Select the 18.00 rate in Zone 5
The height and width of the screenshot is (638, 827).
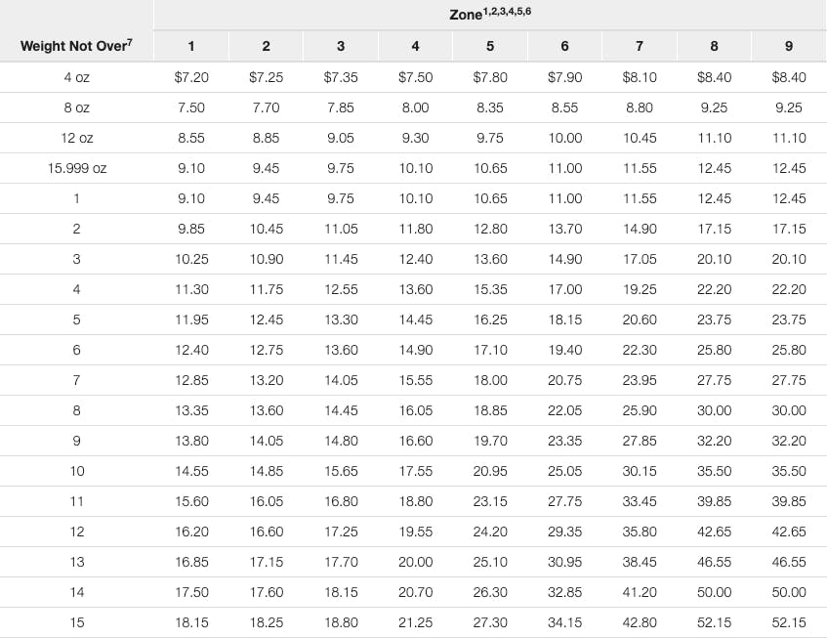pyautogui.click(x=490, y=380)
